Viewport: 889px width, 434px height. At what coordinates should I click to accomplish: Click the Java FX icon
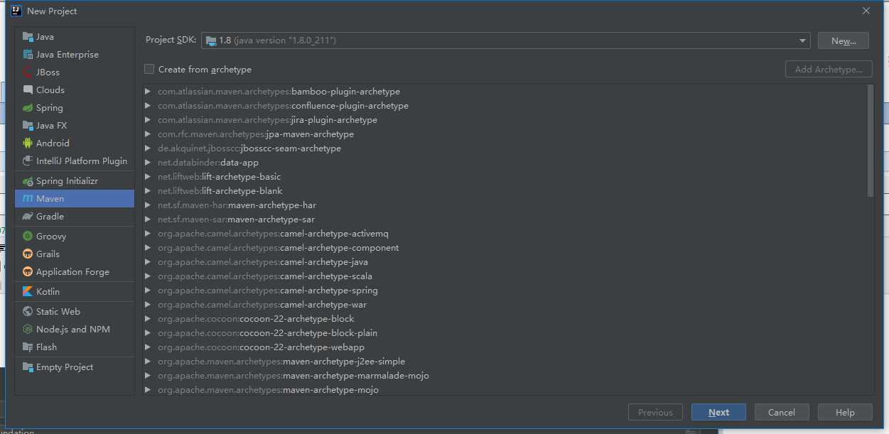pyautogui.click(x=28, y=126)
